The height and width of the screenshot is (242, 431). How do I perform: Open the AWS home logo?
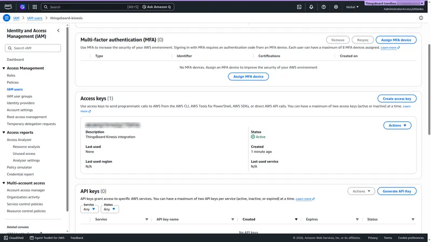8,6
